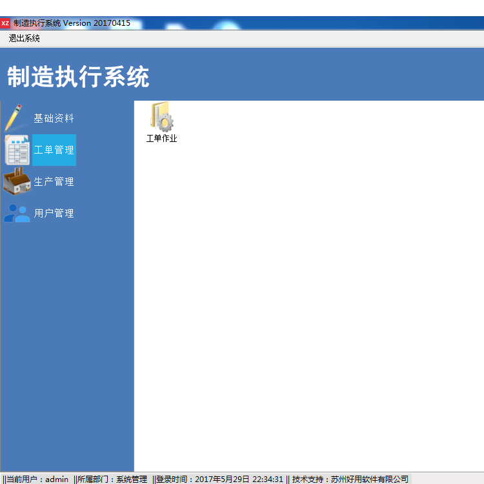Screen dimensions: 484x484
Task: Click the window title text with Version 20170415
Action: tap(72, 23)
